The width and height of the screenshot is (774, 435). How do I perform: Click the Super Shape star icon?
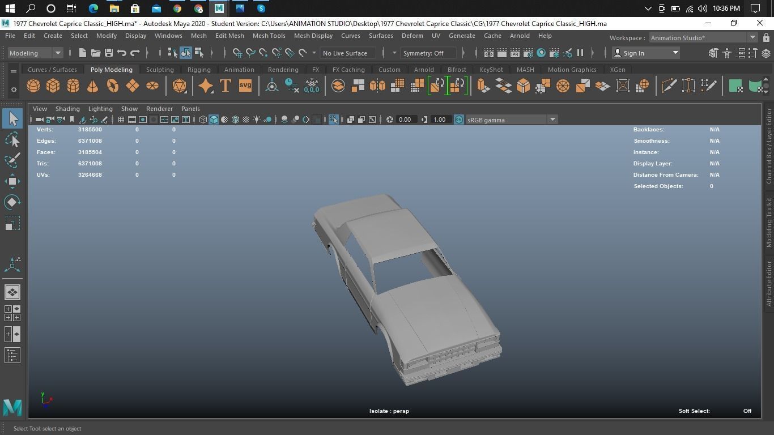[205, 86]
